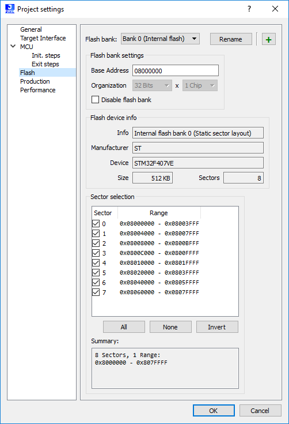289x424 pixels.
Task: Open the 32 Bits organization dropdown
Action: coord(152,85)
